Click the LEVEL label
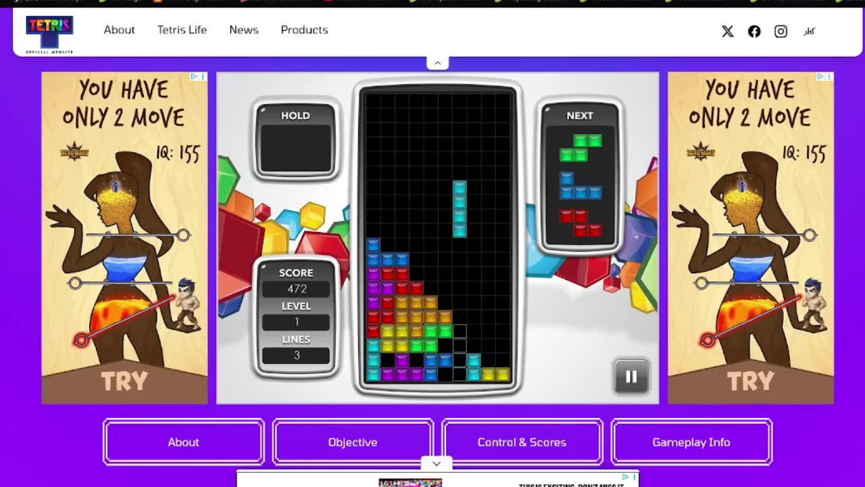Image resolution: width=865 pixels, height=487 pixels. point(296,306)
